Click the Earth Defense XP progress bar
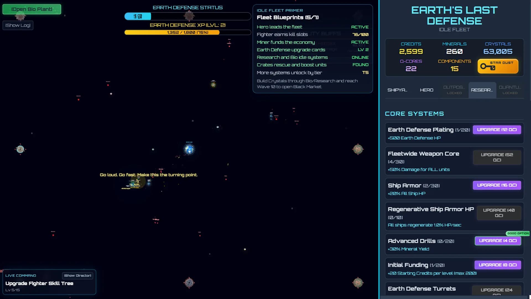The height and width of the screenshot is (299, 531). click(188, 32)
